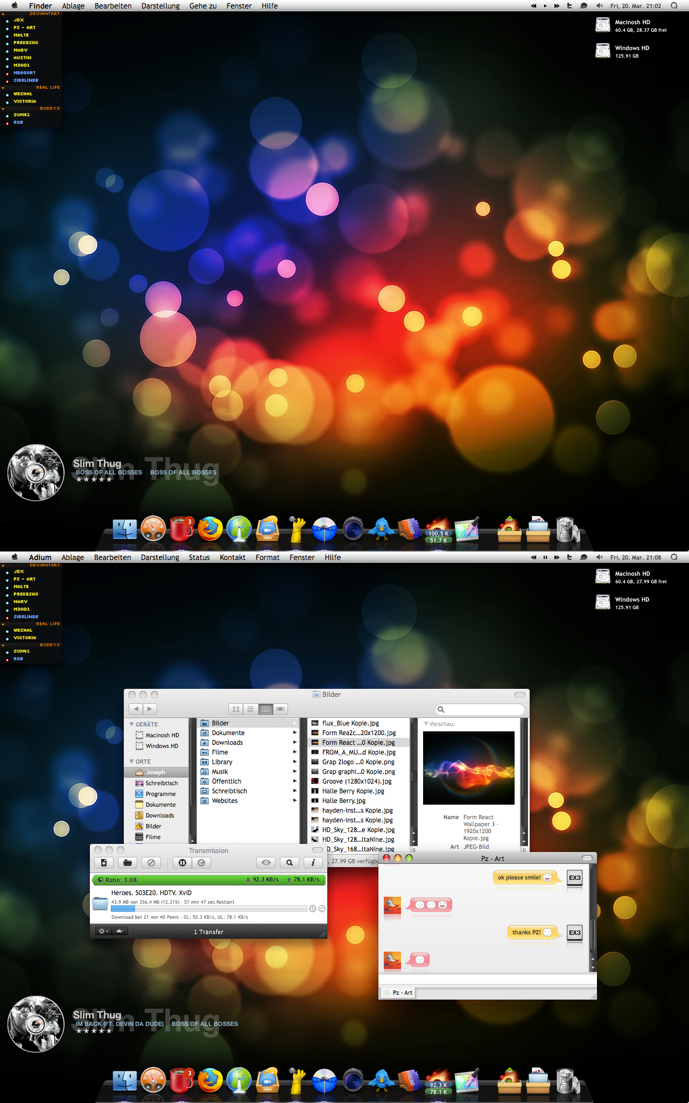689x1103 pixels.
Task: Click the EX3 avatar beside 'ok please smile!'
Action: [x=575, y=878]
